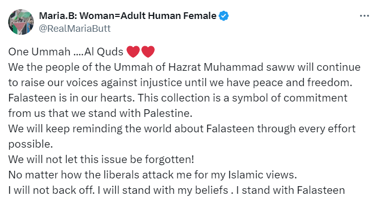Click the blue verified checkmark badge
Viewport: 379px width, 201px height.
pyautogui.click(x=224, y=16)
